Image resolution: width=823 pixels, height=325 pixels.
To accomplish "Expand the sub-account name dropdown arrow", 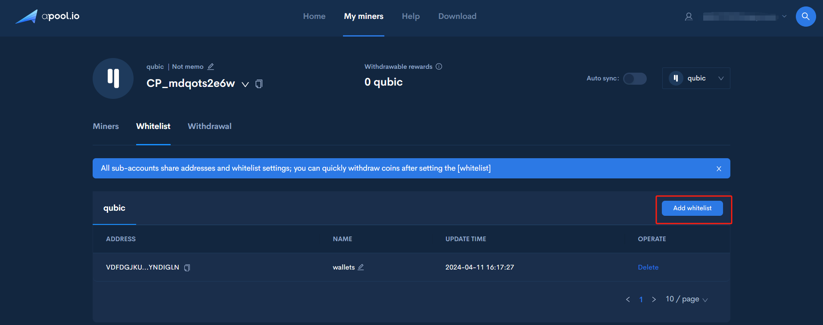I will click(x=245, y=84).
